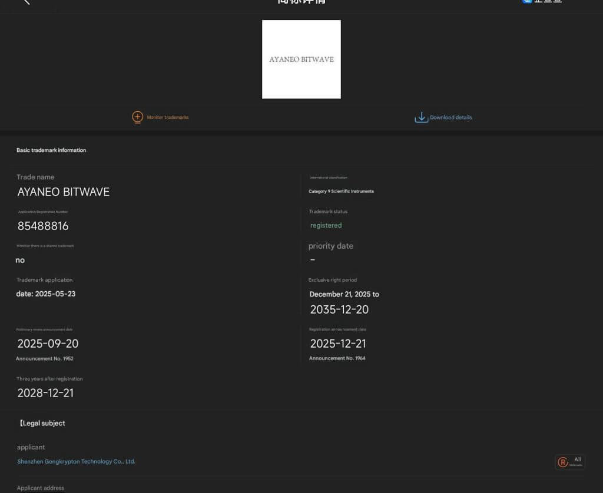Select the 2035-12-20 expiry date

tap(339, 309)
